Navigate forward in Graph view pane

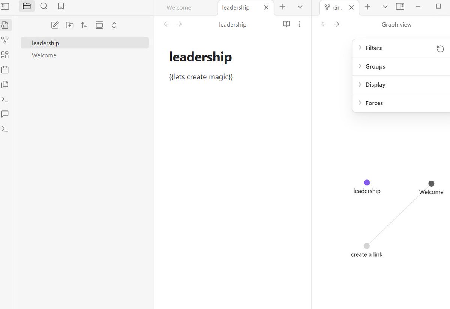[337, 24]
